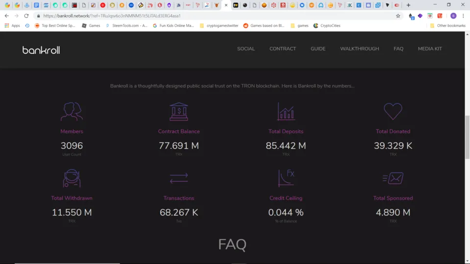
Task: Click the Contract Balance bank icon
Action: click(179, 111)
